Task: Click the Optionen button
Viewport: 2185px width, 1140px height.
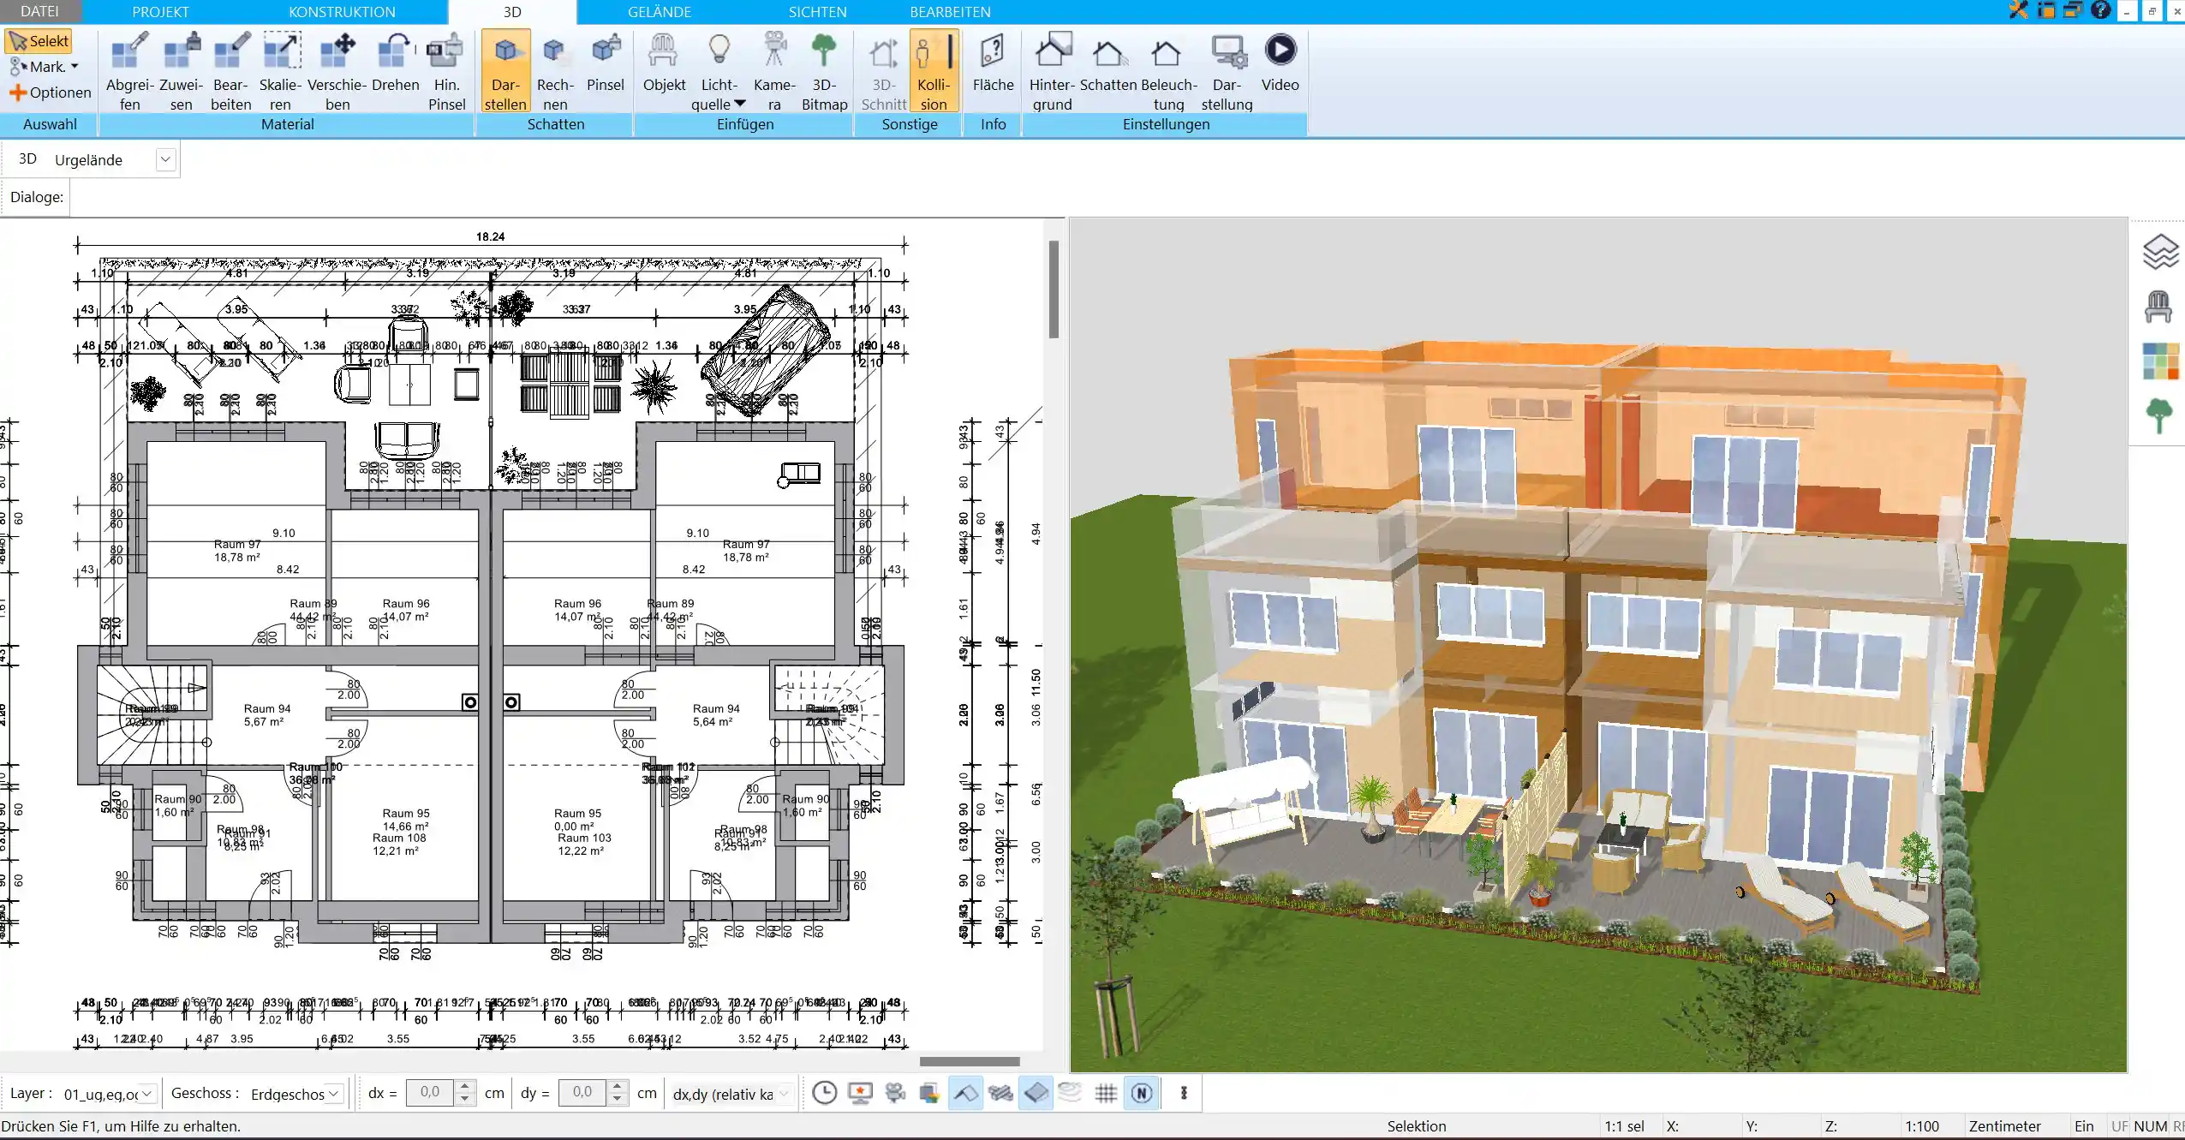Action: 50,93
